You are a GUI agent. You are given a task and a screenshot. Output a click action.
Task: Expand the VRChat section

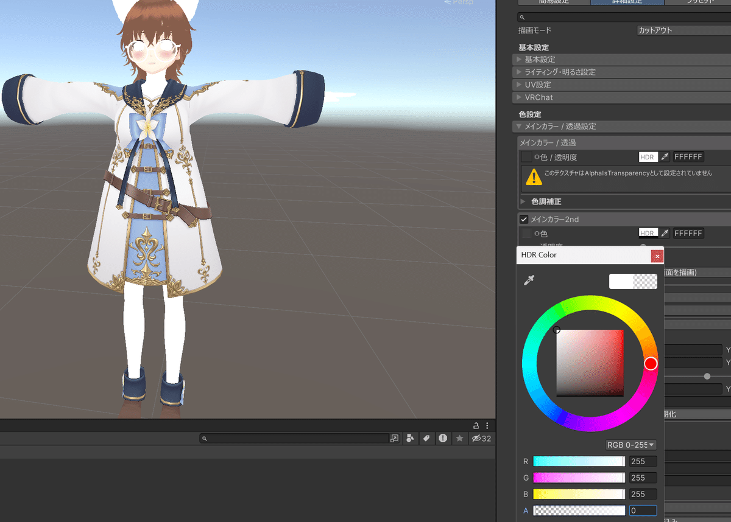pyautogui.click(x=621, y=97)
